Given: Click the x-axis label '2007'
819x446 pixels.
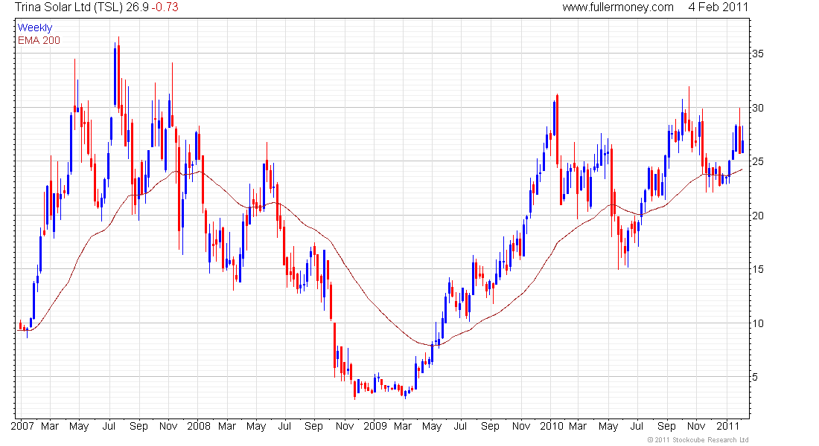Looking at the screenshot, I should click(x=22, y=426).
